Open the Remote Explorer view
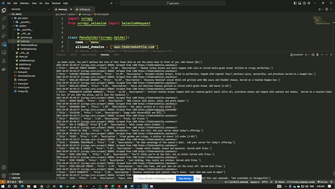 (3, 52)
